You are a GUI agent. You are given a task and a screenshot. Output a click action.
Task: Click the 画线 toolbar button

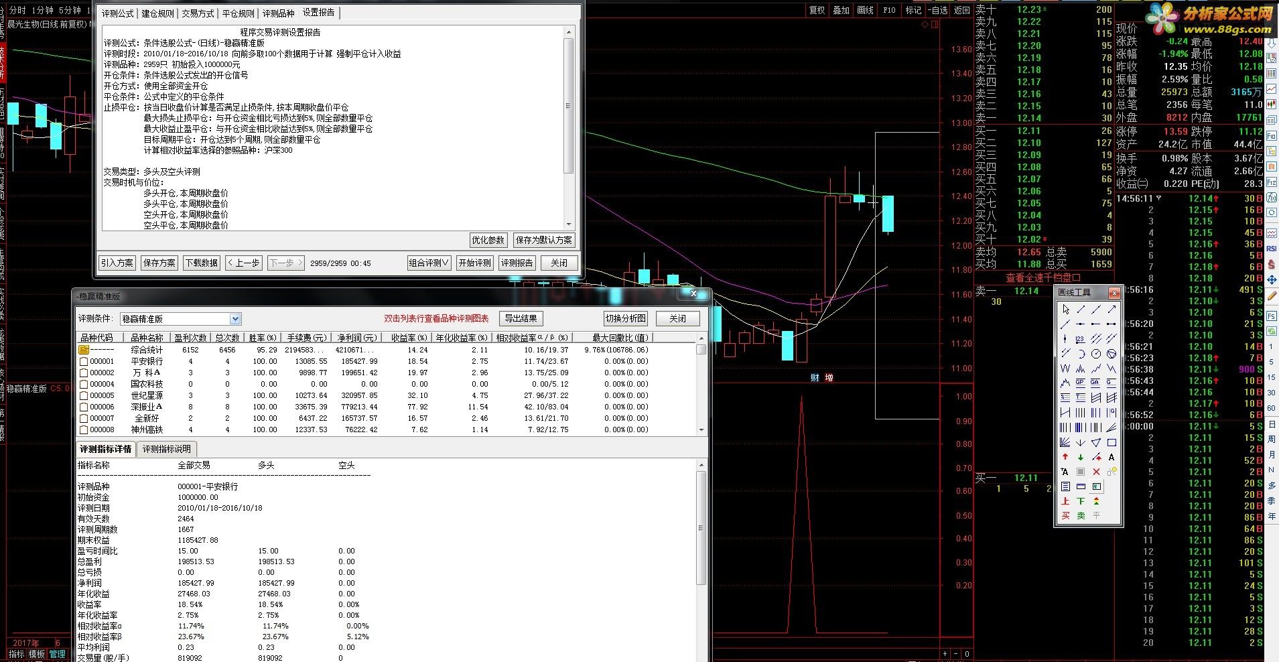[x=866, y=10]
